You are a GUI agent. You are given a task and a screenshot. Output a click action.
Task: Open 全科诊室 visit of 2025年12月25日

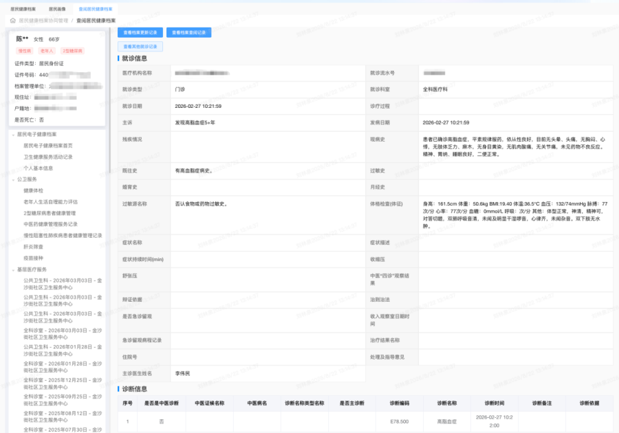63,384
